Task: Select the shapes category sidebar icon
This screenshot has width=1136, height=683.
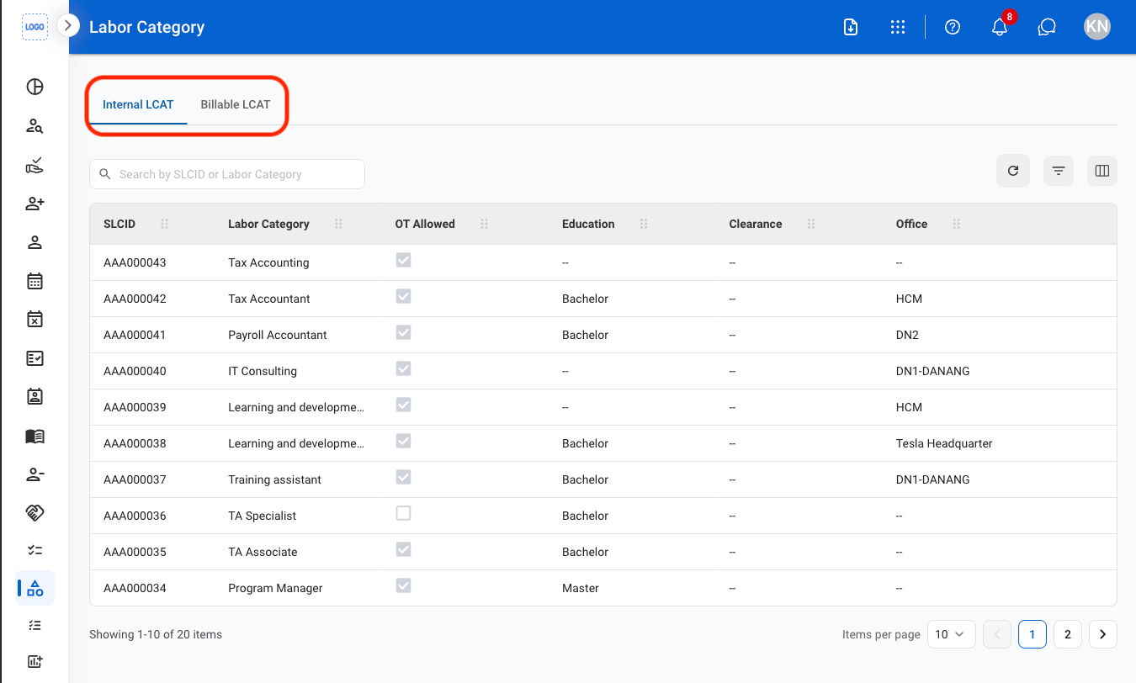Action: tap(35, 588)
